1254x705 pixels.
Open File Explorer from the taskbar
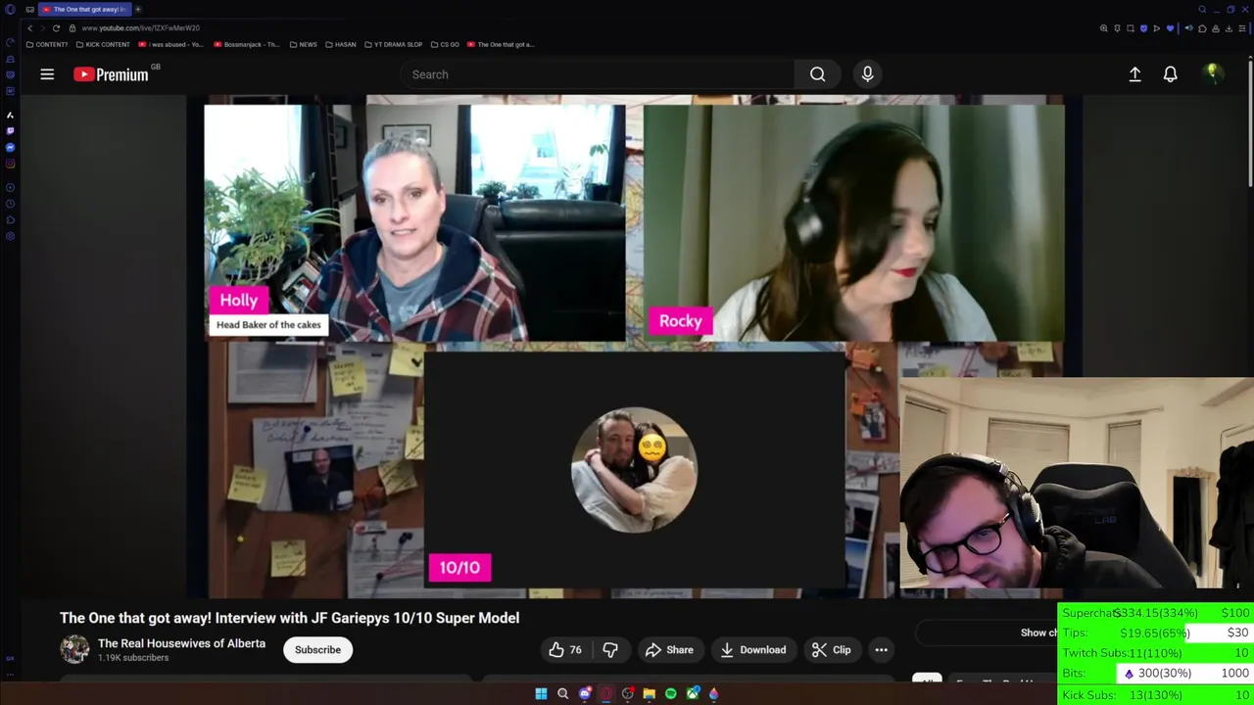pos(649,693)
